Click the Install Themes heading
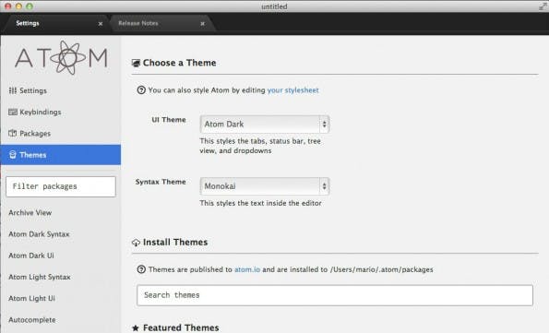The height and width of the screenshot is (333, 549). [175, 243]
